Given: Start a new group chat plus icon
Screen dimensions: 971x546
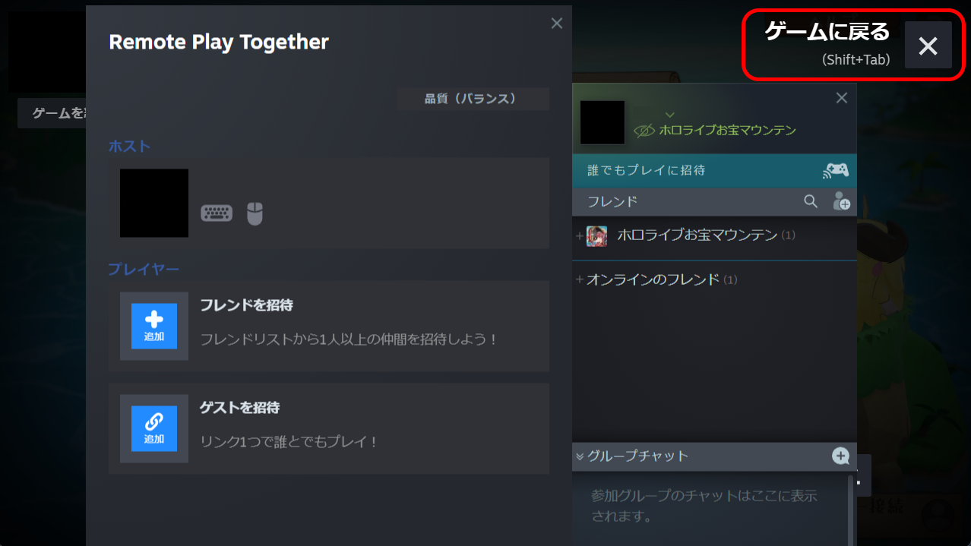Looking at the screenshot, I should [840, 456].
